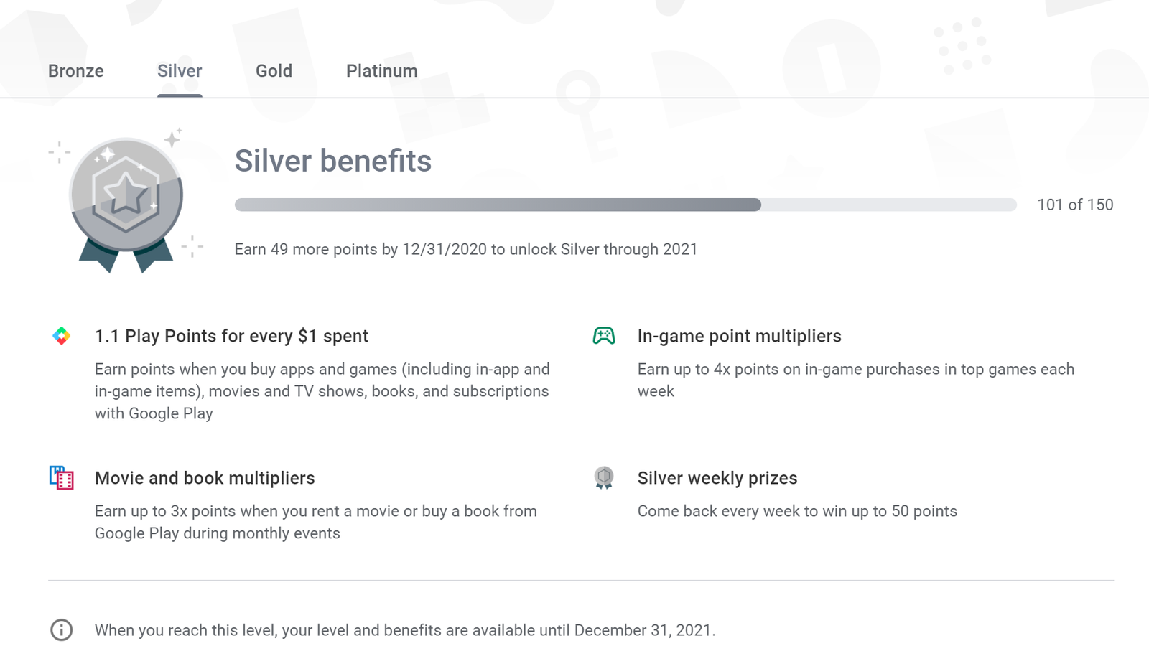Select the Platinum level tab
The height and width of the screenshot is (646, 1149).
(381, 70)
